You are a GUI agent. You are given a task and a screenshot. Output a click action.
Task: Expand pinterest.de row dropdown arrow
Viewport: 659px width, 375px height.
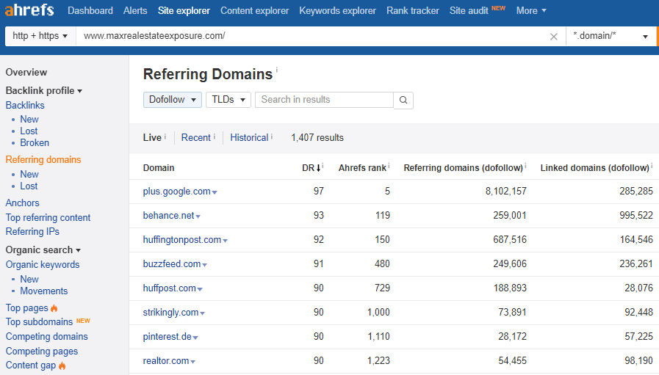(x=195, y=338)
